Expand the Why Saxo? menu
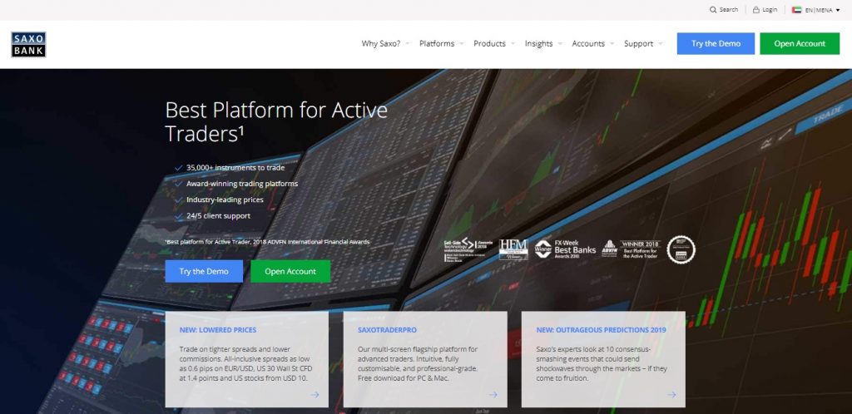Image resolution: width=852 pixels, height=414 pixels. click(x=385, y=44)
